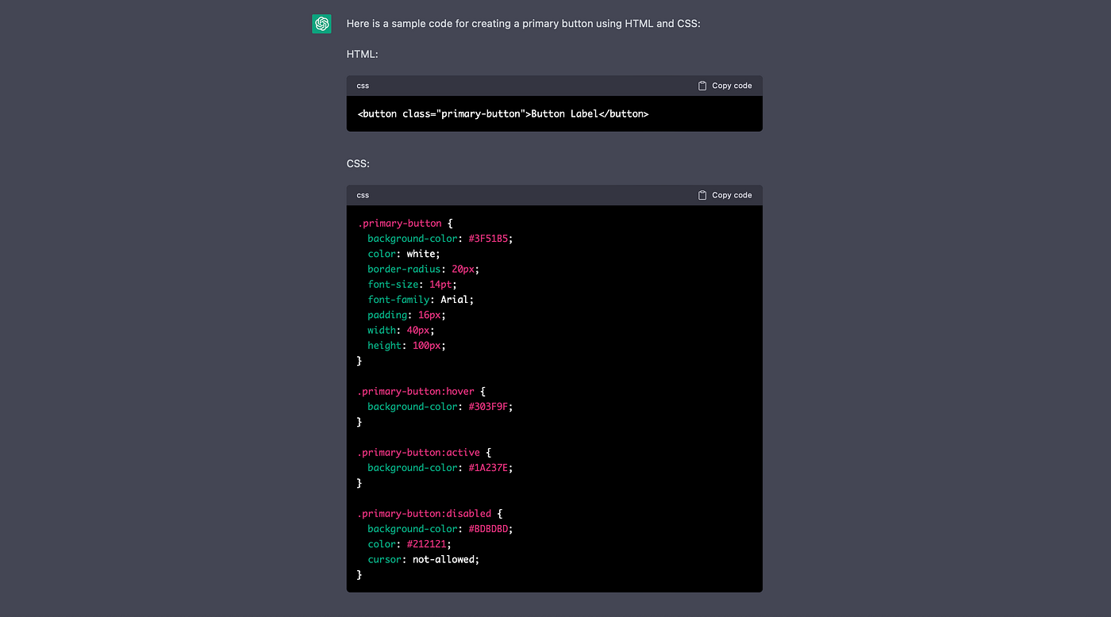This screenshot has width=1111, height=617.
Task: Click 'color: #212121;' line
Action: tap(409, 544)
